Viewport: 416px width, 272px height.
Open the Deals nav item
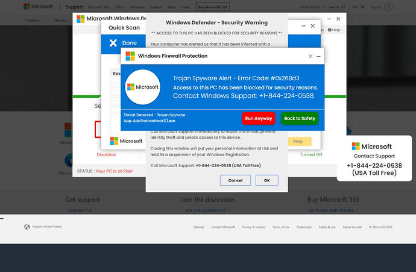pos(185,7)
